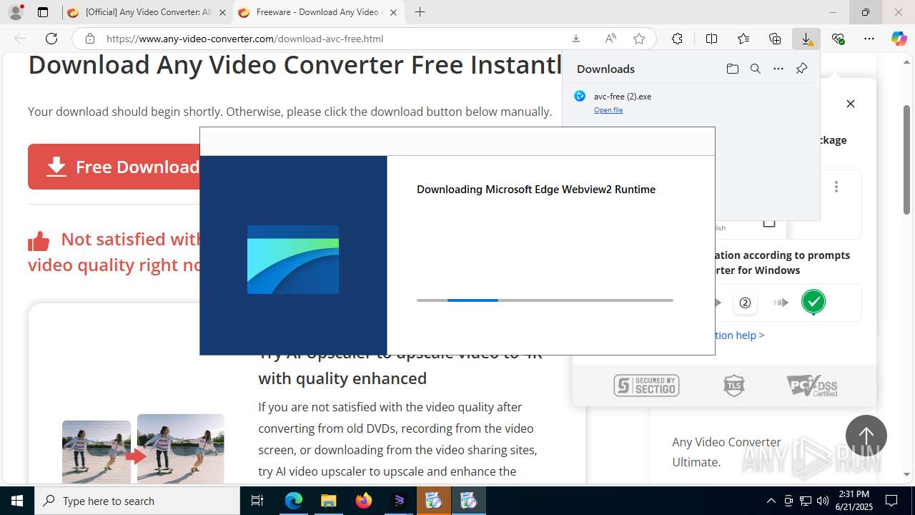
Task: Switch to Freeware Download Any Video tab
Action: (x=318, y=12)
